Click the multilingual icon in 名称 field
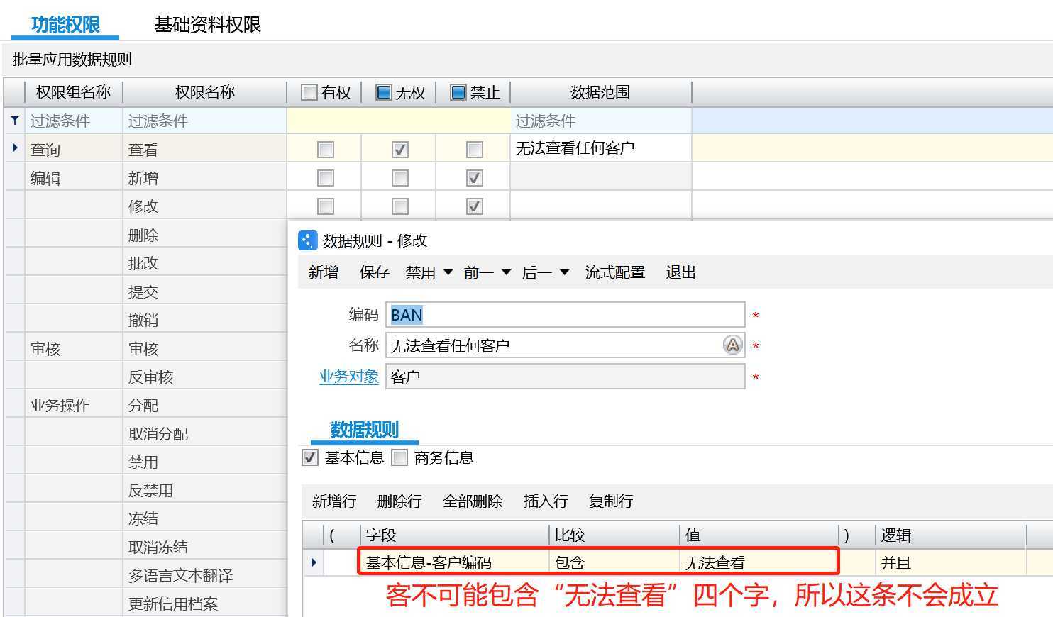Screen dimensions: 1053x617 (732, 345)
